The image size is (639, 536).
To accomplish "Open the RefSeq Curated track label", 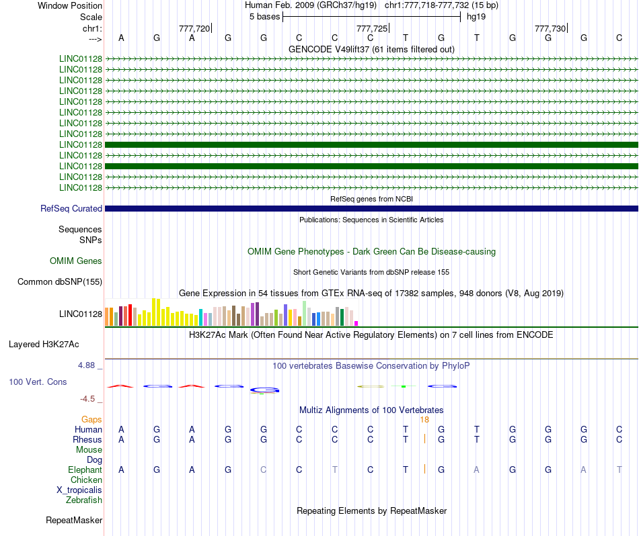I will point(71,209).
